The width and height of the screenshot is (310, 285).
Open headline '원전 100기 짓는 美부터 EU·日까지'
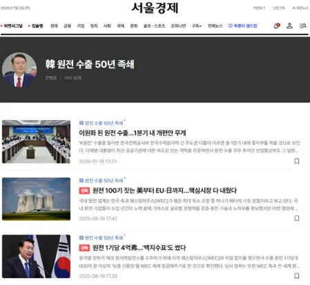point(164,190)
